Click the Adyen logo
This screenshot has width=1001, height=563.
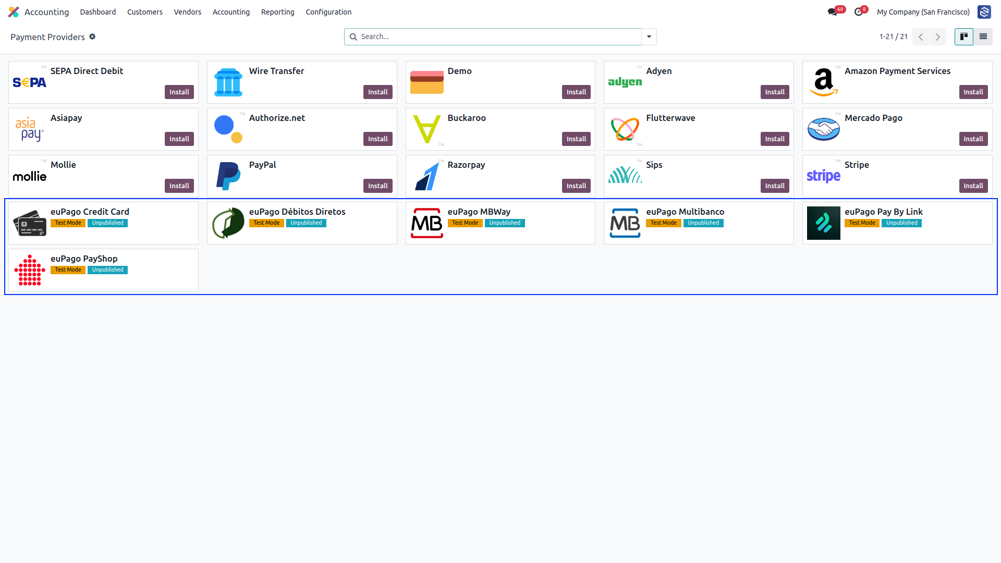click(x=625, y=82)
